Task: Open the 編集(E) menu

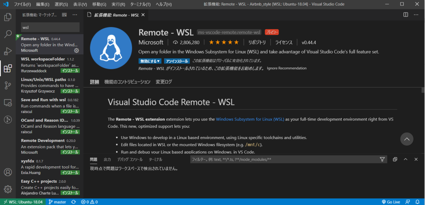Action: point(43,4)
